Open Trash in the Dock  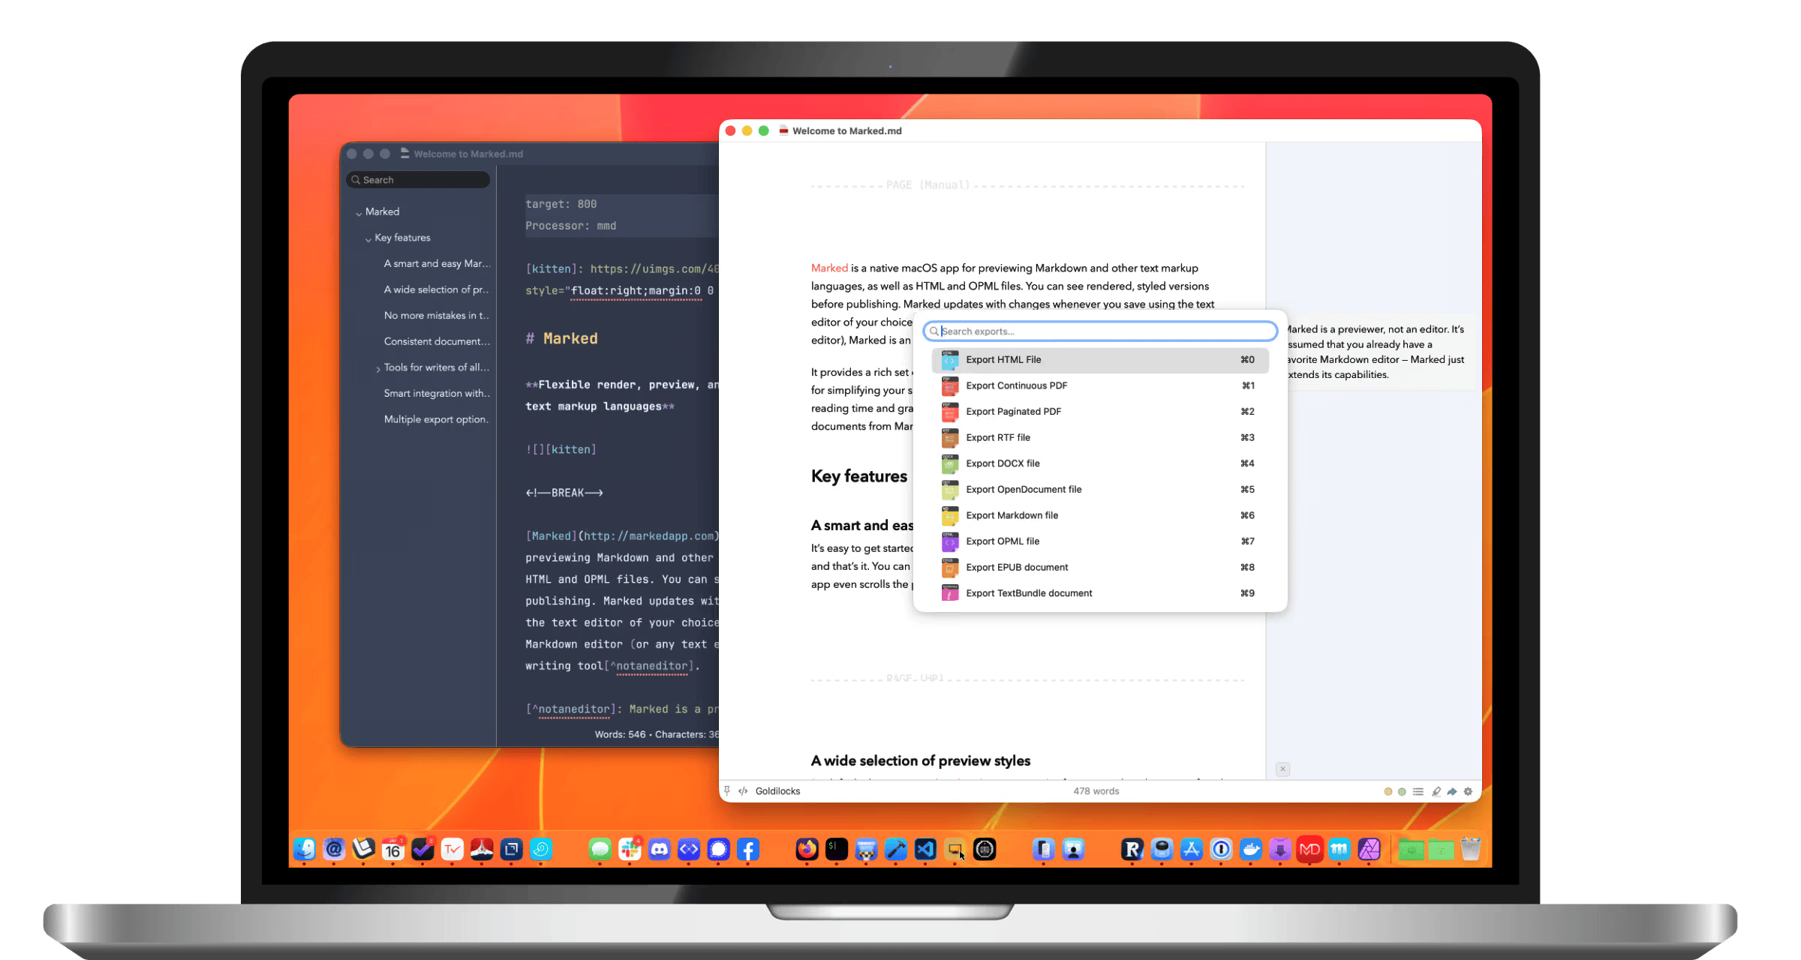point(1471,850)
